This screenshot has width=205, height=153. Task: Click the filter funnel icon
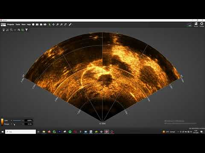(26, 30)
